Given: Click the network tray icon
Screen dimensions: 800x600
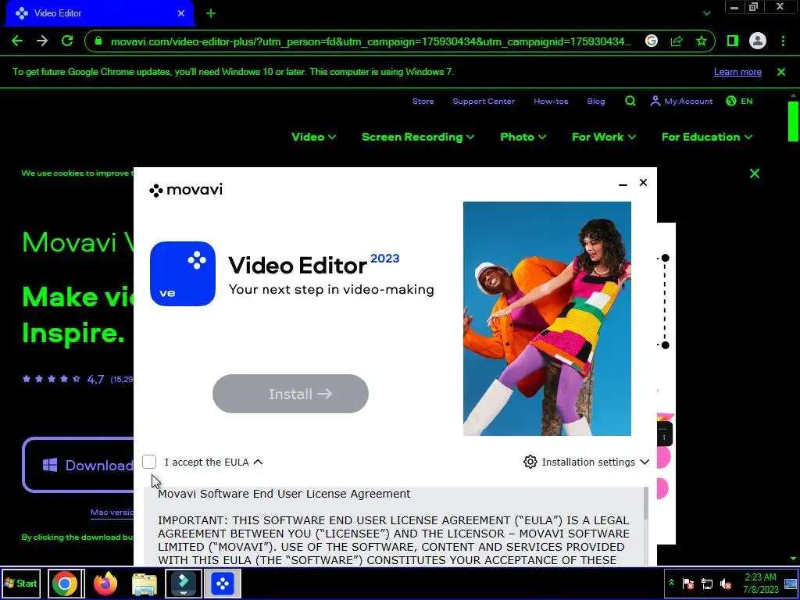Looking at the screenshot, I should (x=706, y=583).
